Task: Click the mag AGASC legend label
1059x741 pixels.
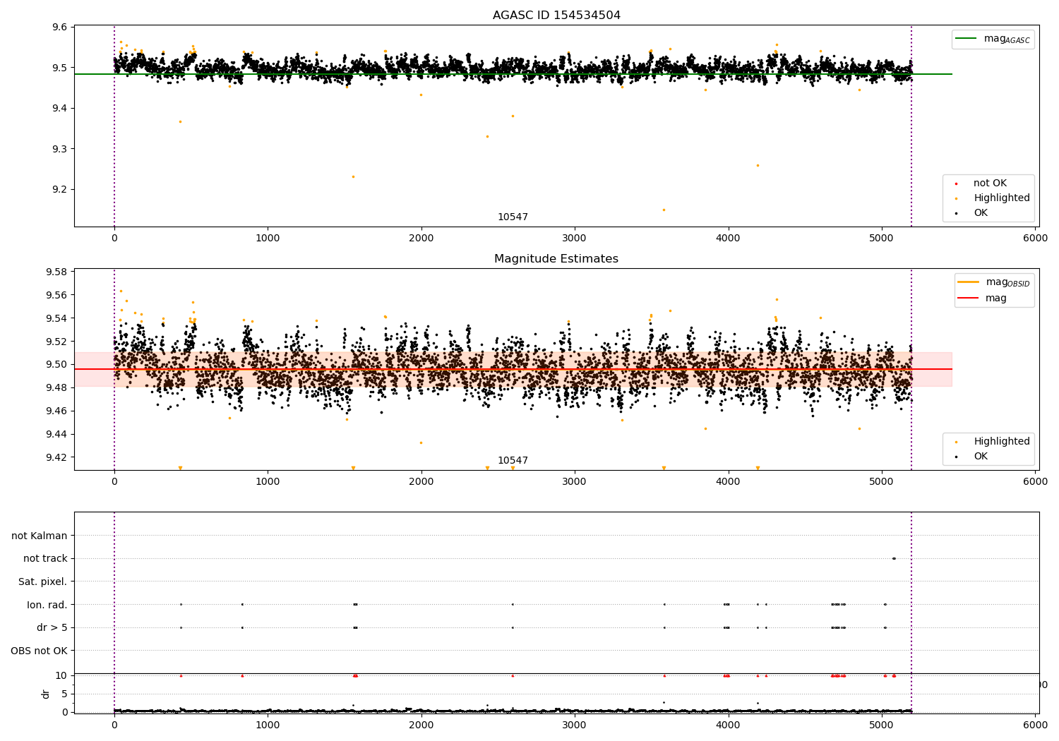Action: pyautogui.click(x=1007, y=40)
